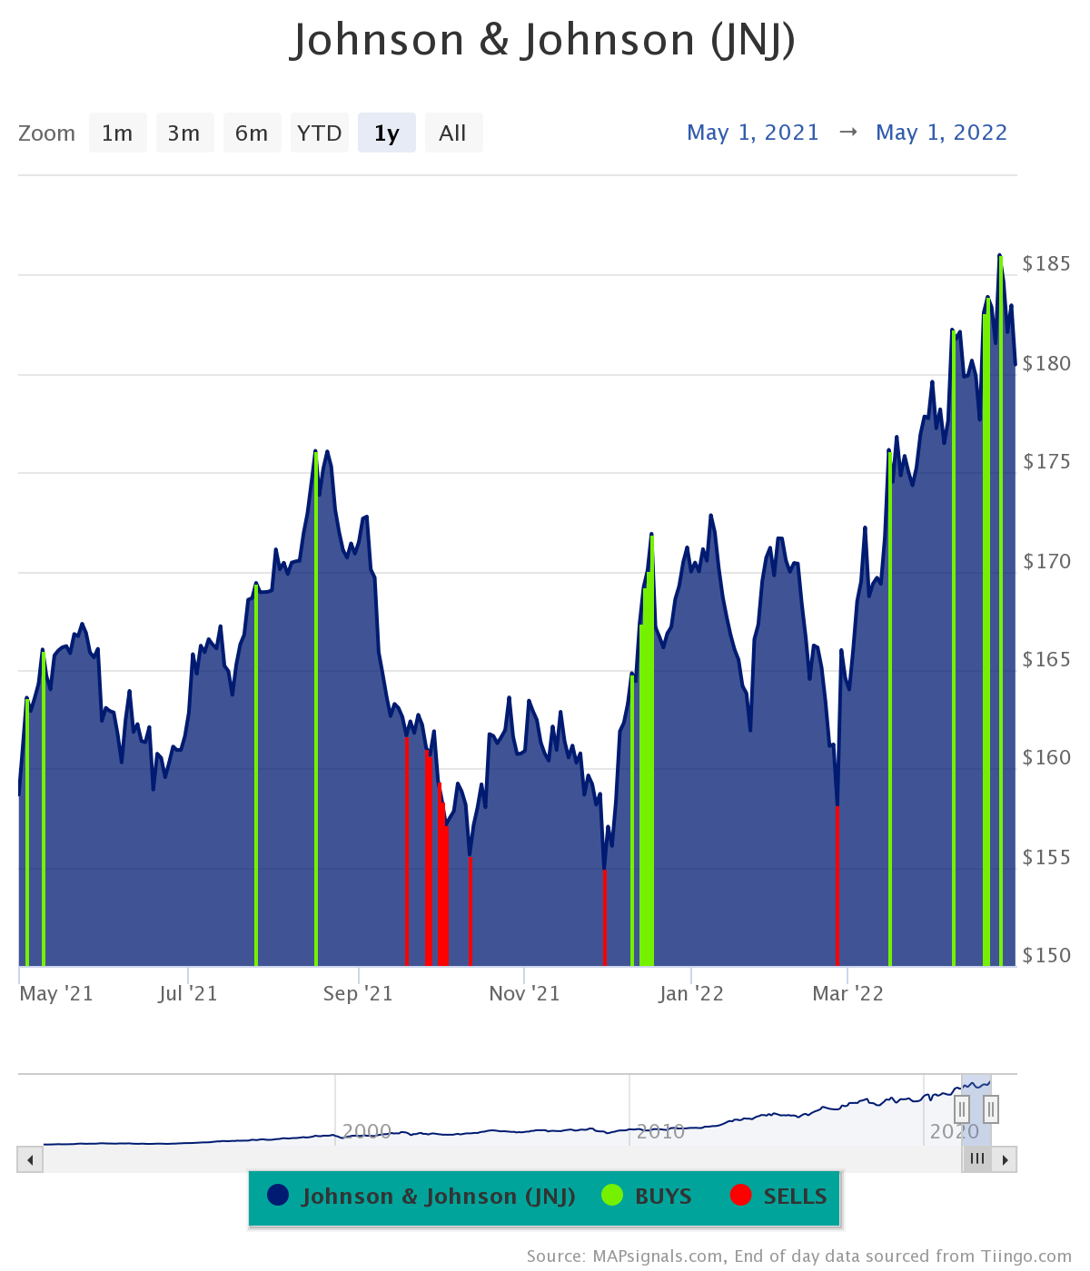Click the Mar '22 axis label
The height and width of the screenshot is (1271, 1090).
847,993
